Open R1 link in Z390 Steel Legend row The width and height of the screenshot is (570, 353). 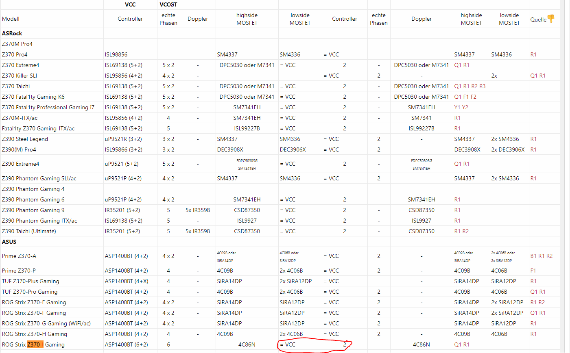tap(533, 139)
